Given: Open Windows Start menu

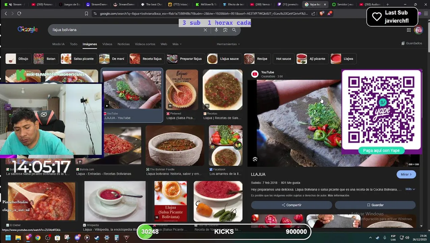Looking at the screenshot, I should pyautogui.click(x=8, y=238).
